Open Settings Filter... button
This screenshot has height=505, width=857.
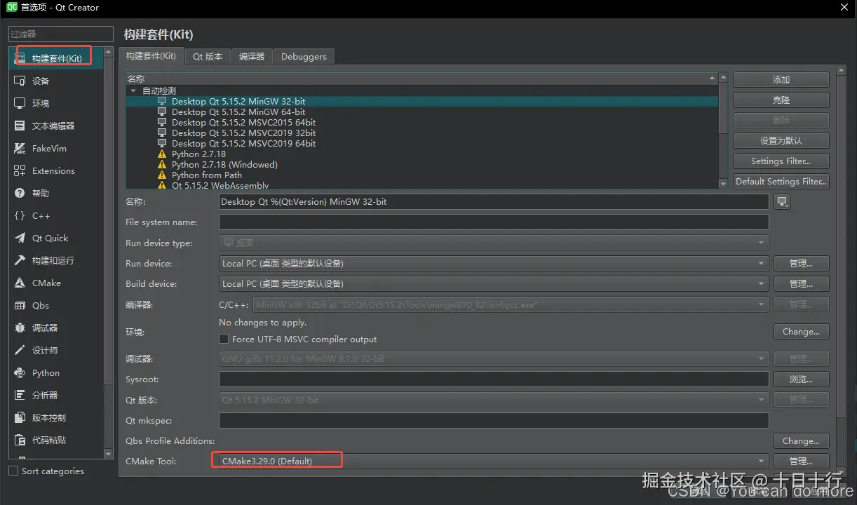[x=781, y=161]
